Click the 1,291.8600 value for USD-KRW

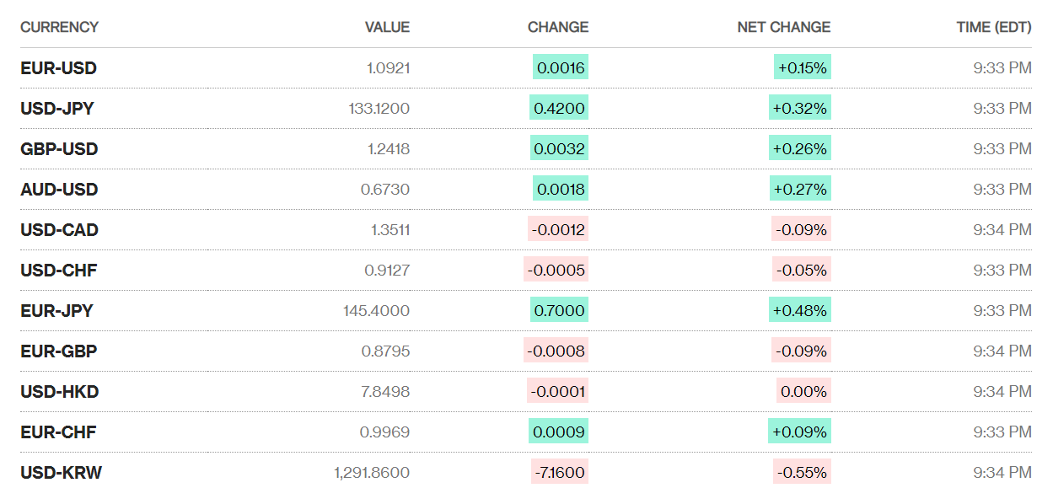pyautogui.click(x=372, y=473)
